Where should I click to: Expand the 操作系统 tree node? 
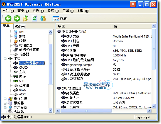pyautogui.click(x=5, y=99)
